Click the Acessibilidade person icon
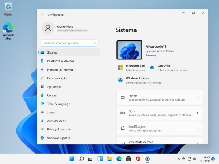This screenshot has height=164, width=219. pyautogui.click(x=42, y=121)
